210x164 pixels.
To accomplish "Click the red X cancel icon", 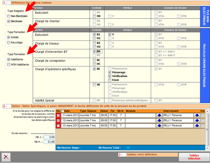I will coord(6,157).
